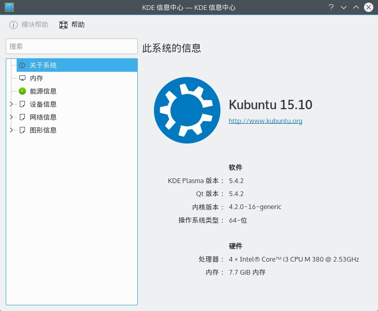This screenshot has width=378, height=311.
Task: Click the 模块帮助 info icon
Action: (14, 25)
